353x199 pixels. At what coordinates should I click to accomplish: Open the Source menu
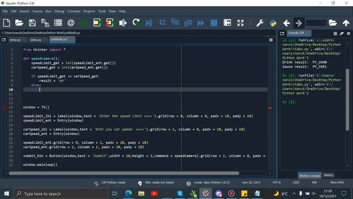[x=38, y=11]
